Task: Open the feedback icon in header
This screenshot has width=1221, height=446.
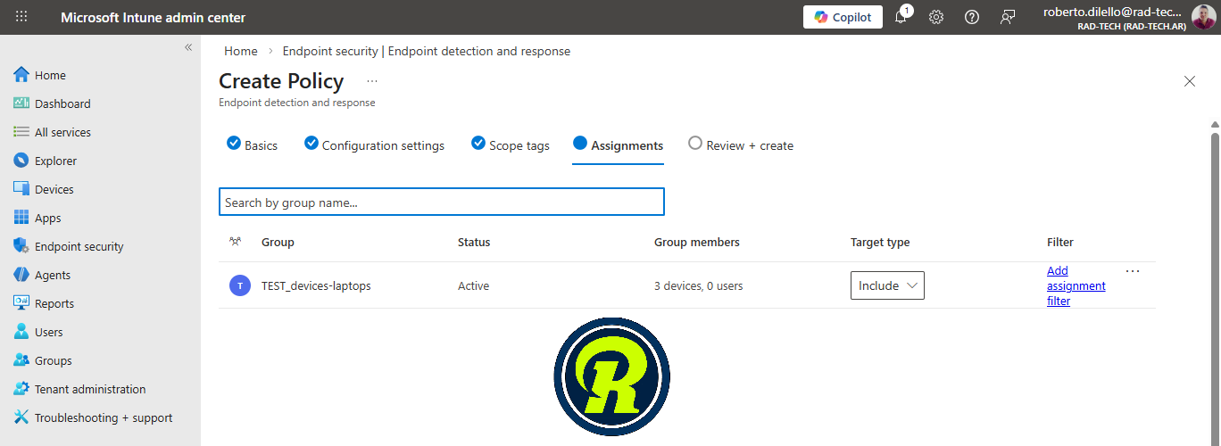Action: coord(1008,17)
